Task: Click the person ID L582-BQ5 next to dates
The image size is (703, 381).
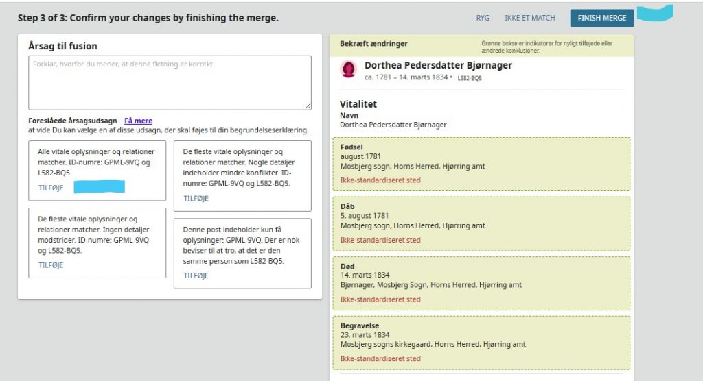Action: (470, 78)
